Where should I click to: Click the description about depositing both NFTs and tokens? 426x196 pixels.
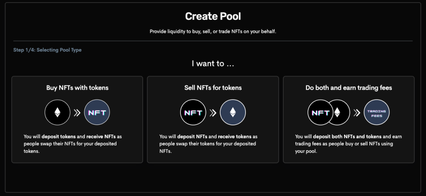tap(348, 144)
